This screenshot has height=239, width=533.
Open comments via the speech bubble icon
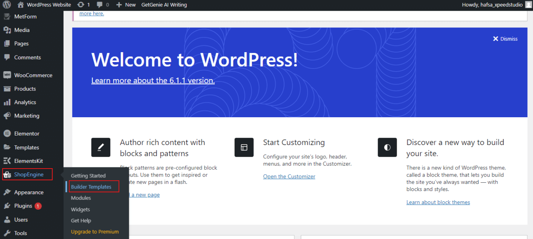[100, 5]
